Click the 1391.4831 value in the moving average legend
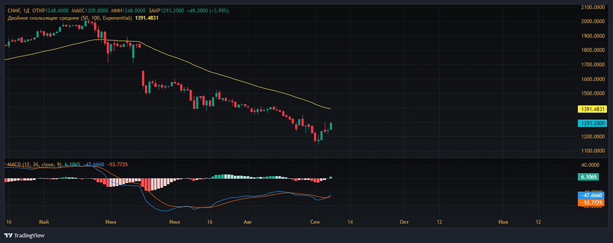The width and height of the screenshot is (613, 243). pyautogui.click(x=147, y=18)
